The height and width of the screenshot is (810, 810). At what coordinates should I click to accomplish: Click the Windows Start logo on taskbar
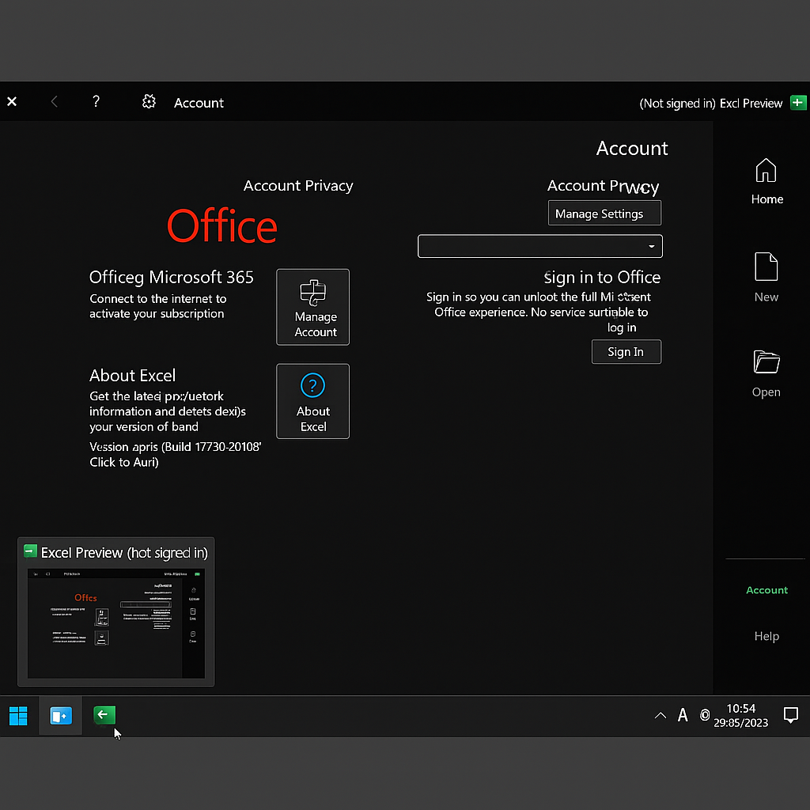pyautogui.click(x=19, y=716)
